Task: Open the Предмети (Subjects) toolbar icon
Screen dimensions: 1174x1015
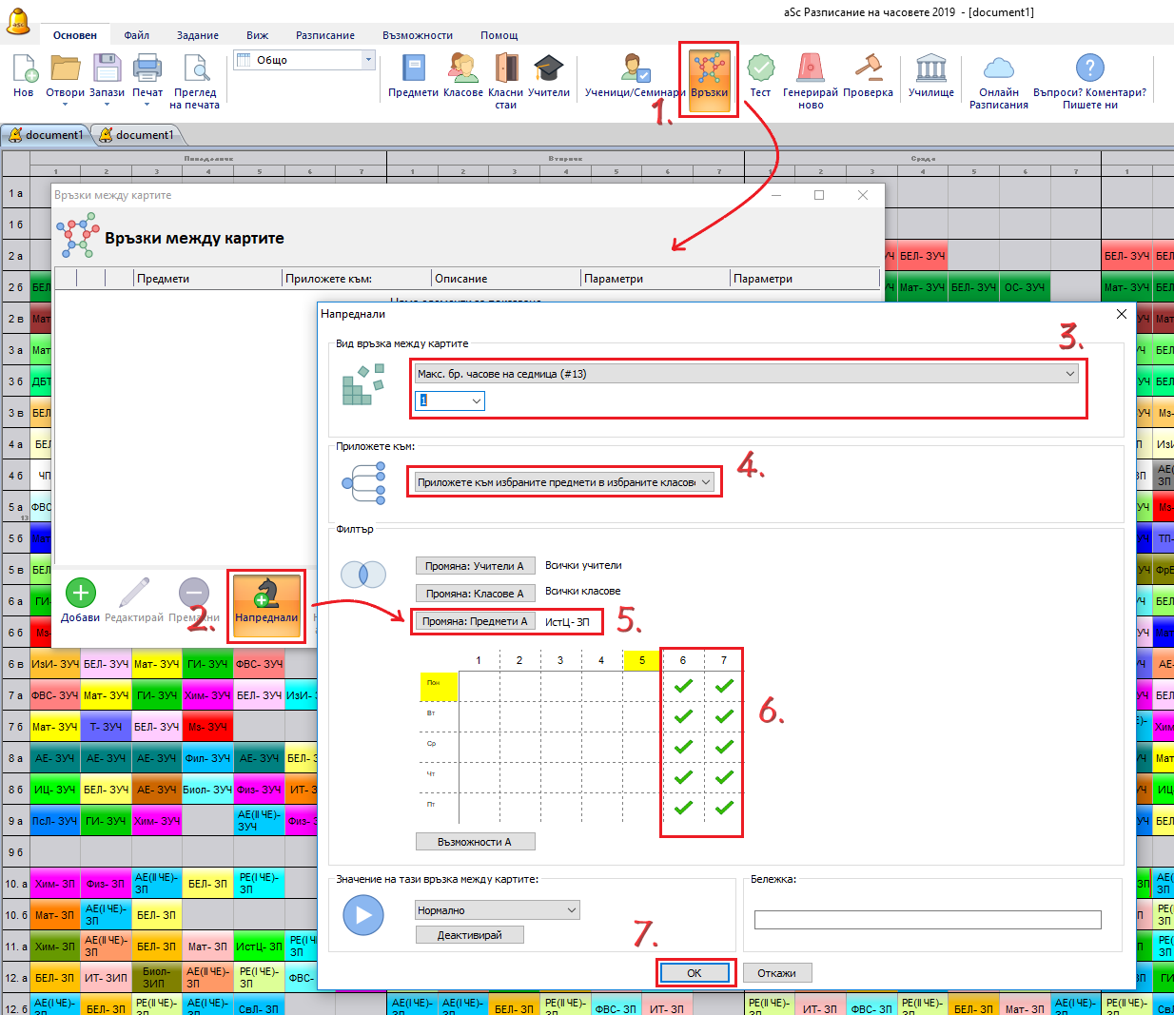Action: pyautogui.click(x=413, y=70)
